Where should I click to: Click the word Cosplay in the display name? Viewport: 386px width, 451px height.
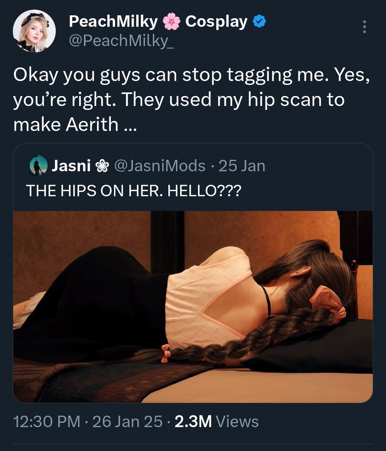pyautogui.click(x=216, y=22)
